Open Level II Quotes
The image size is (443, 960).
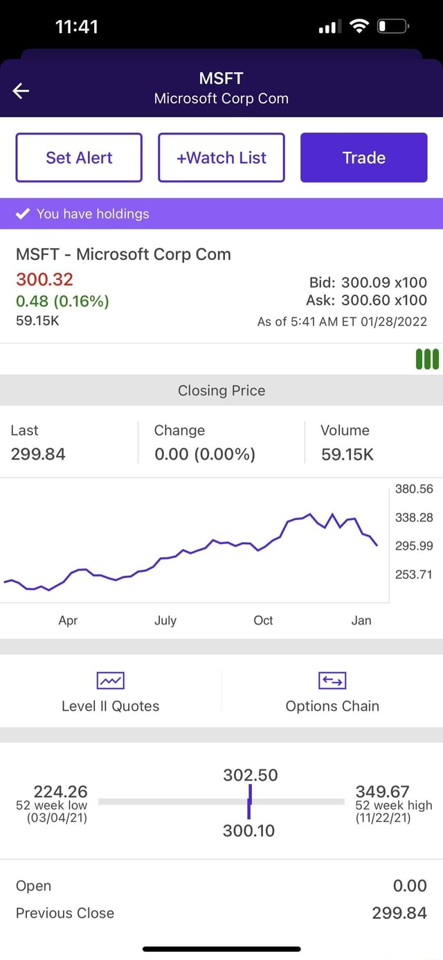(x=110, y=706)
